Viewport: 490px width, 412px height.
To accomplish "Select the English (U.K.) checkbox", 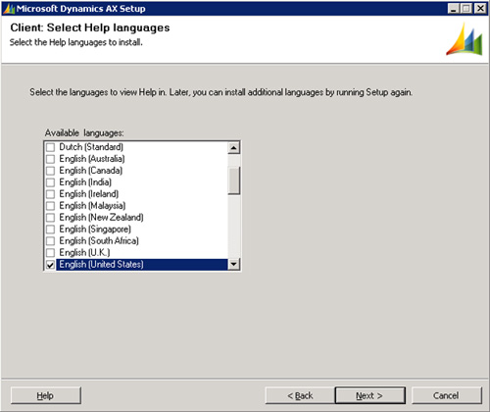I will (50, 253).
